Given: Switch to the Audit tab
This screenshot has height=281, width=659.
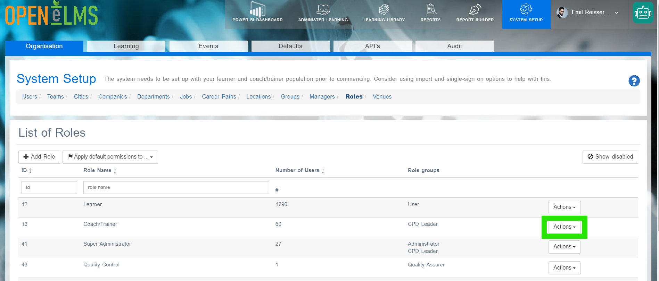Looking at the screenshot, I should coord(454,46).
